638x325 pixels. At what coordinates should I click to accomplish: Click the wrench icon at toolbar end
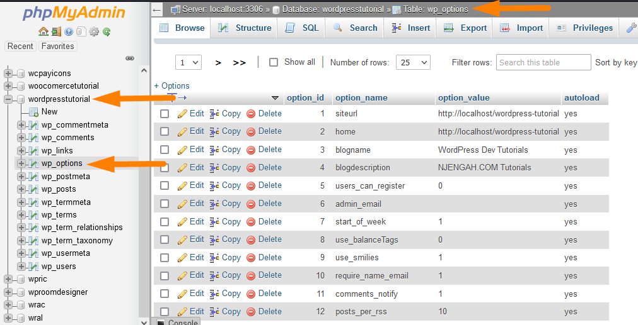click(x=631, y=28)
